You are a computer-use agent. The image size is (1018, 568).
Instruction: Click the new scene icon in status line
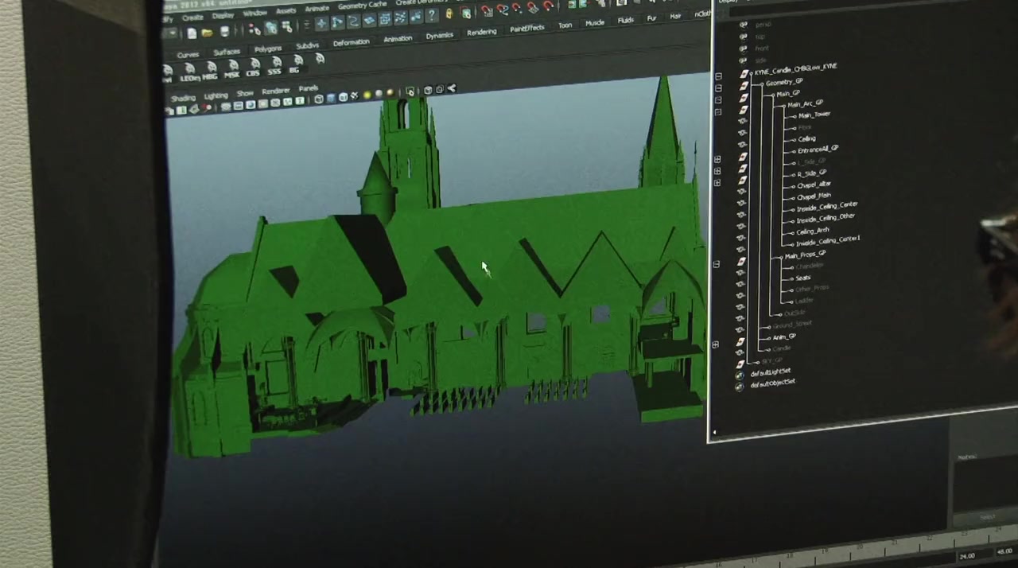(192, 33)
